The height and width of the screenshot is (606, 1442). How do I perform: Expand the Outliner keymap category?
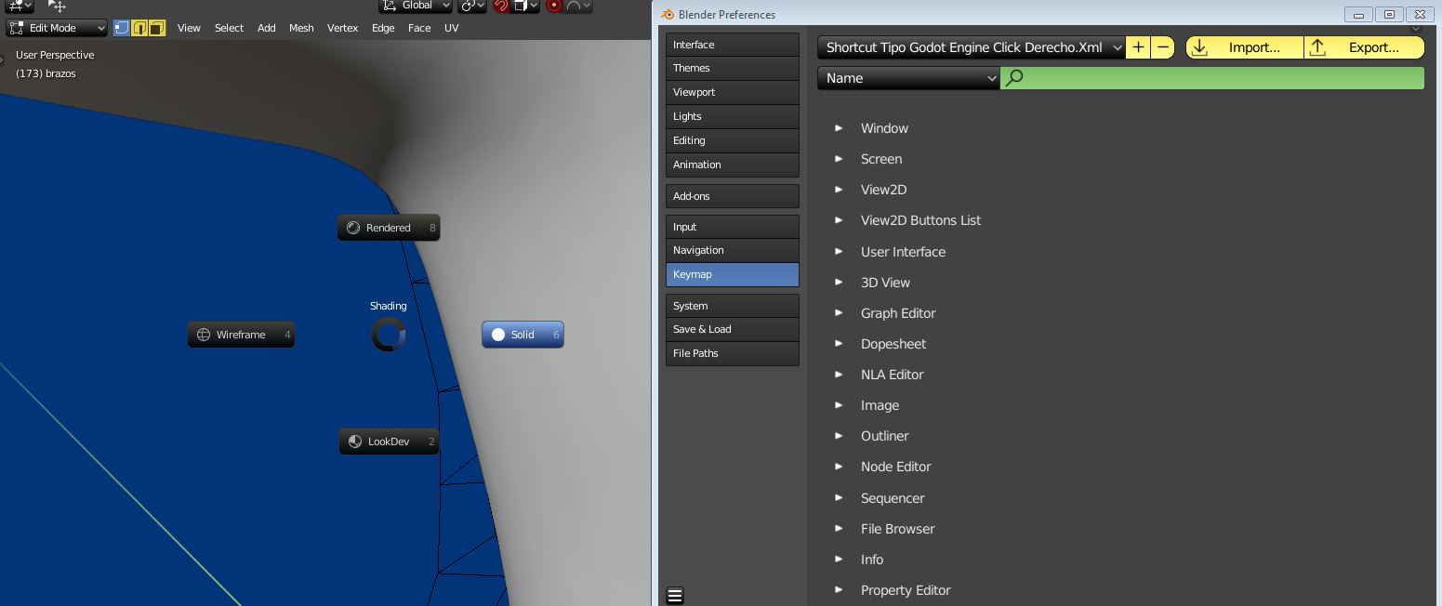pyautogui.click(x=839, y=436)
